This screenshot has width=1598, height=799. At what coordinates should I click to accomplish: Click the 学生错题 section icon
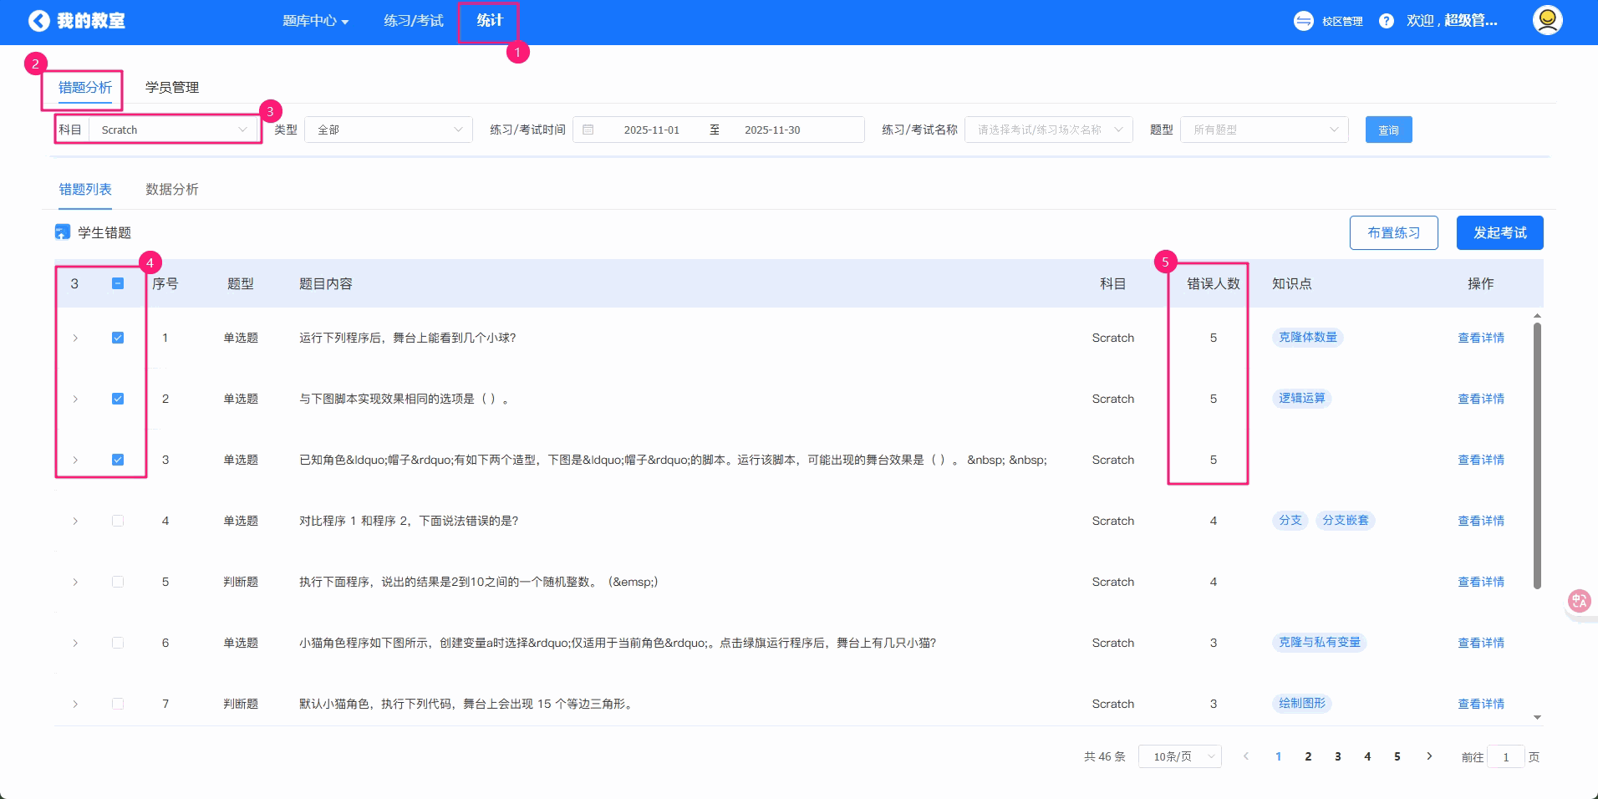point(63,232)
